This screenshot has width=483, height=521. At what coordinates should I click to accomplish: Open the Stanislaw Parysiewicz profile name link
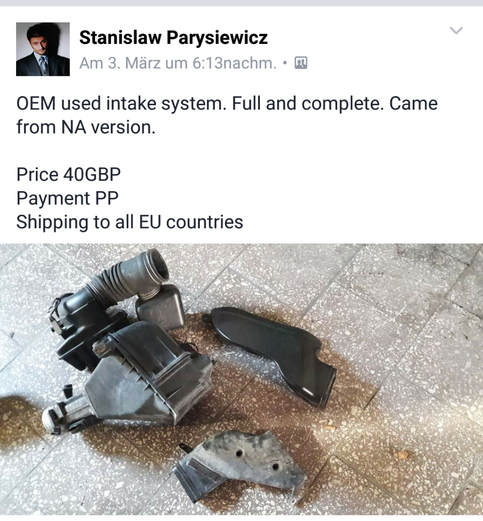coord(174,37)
